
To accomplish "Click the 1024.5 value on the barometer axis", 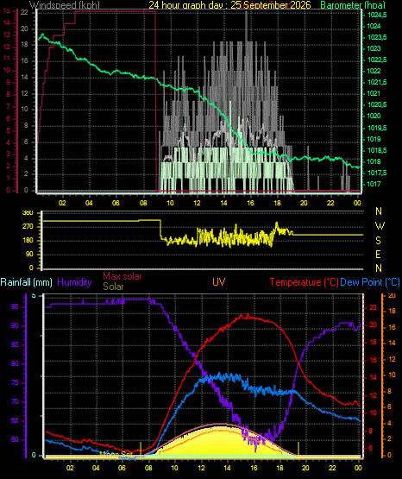I will [x=377, y=15].
